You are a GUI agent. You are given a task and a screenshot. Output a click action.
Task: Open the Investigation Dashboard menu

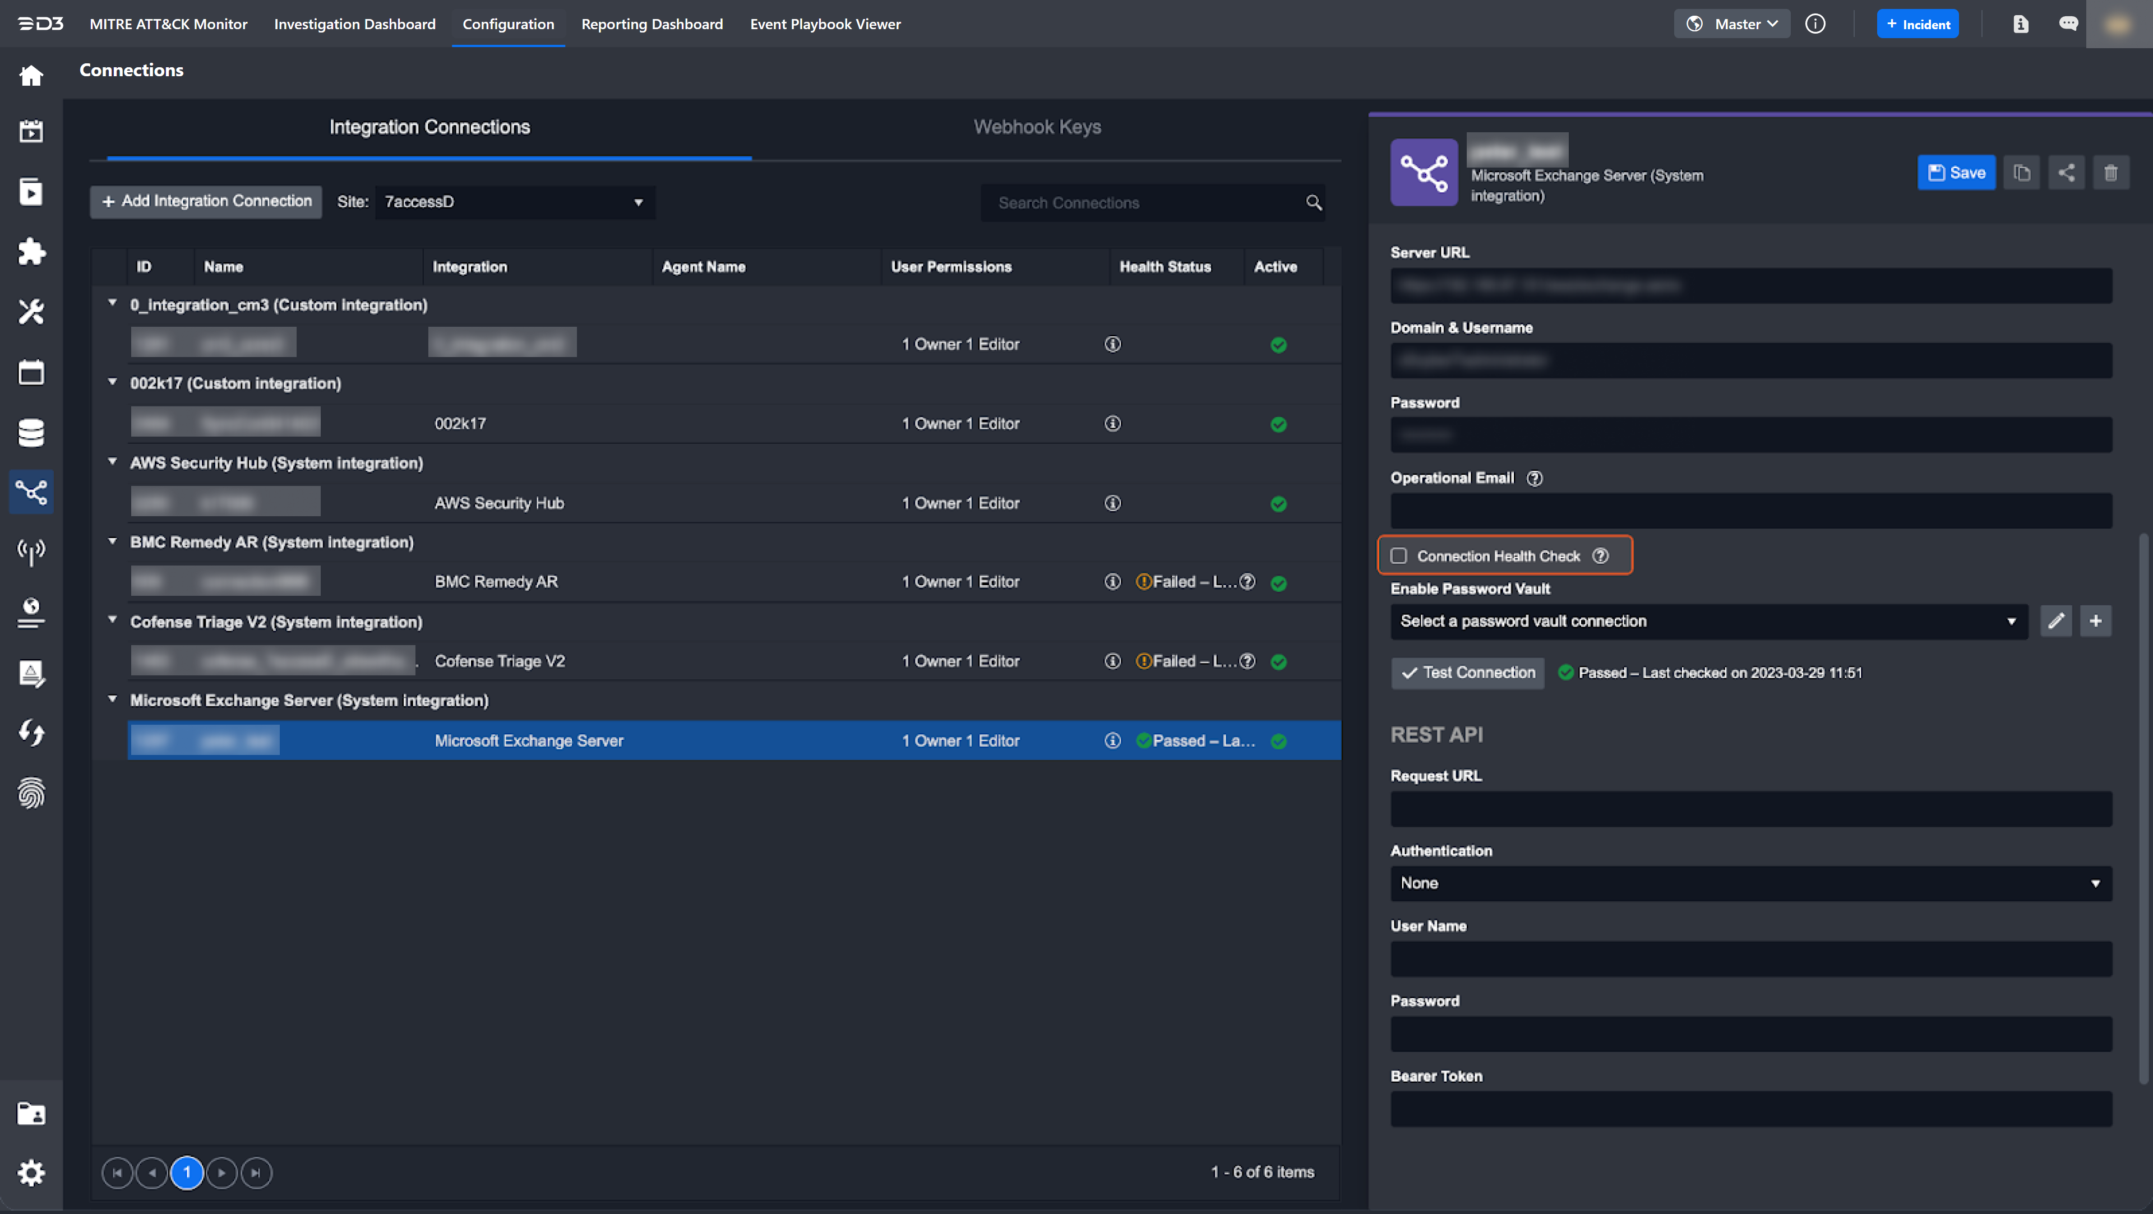pos(354,24)
